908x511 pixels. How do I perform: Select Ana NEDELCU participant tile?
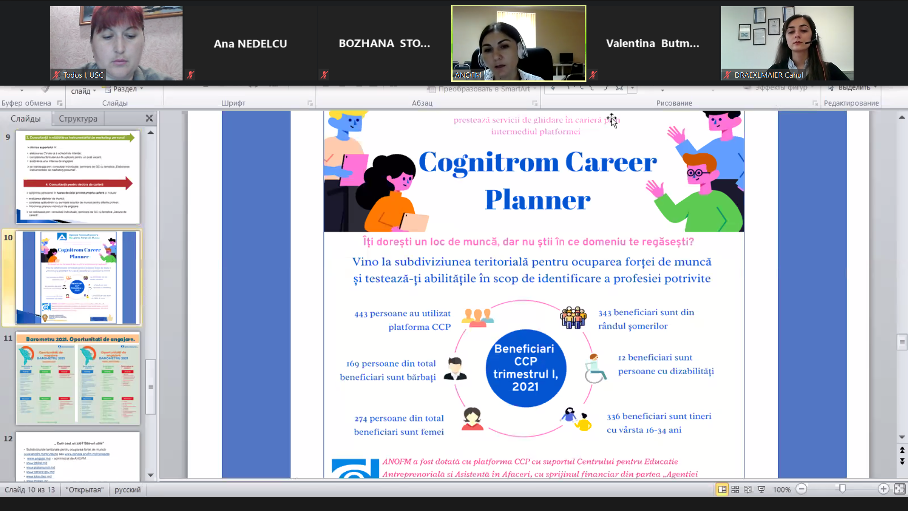pos(250,43)
